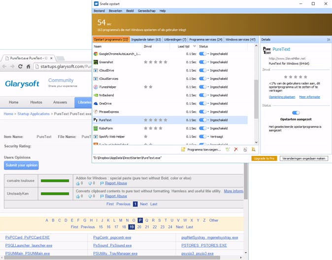Viewport: 332px width, 260px height.
Task: Click the Chrome icon of GoogleChromeAutoLaunch row
Action: coord(96,54)
